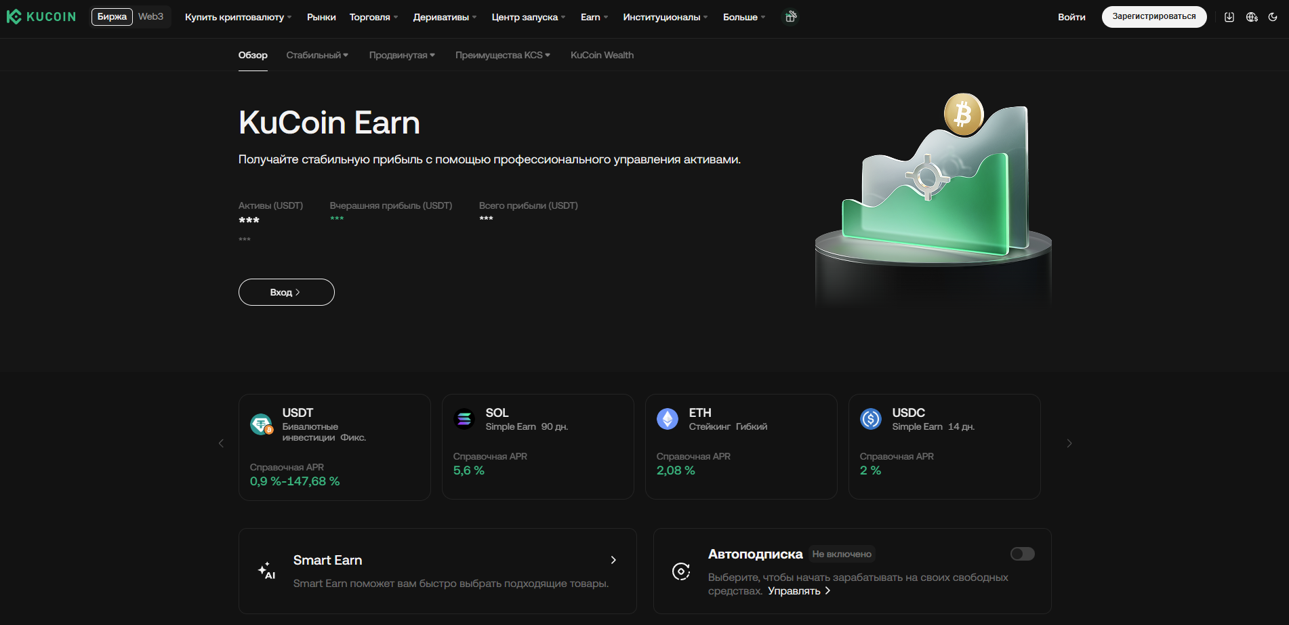Open the USDC Simple Earn card

945,447
